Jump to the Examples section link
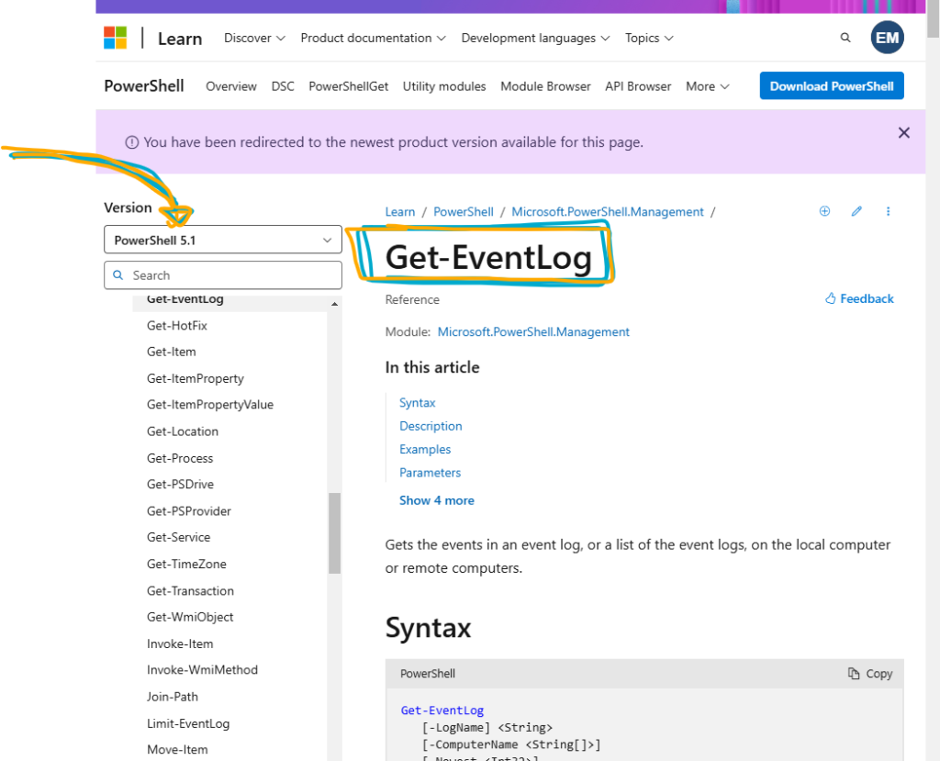The height and width of the screenshot is (761, 940). [425, 449]
